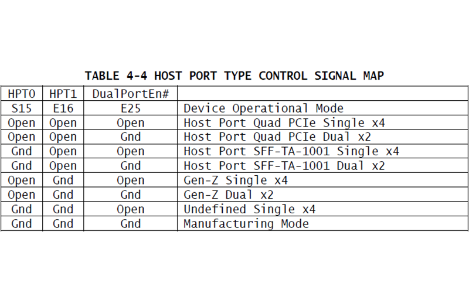Select the Host Port Quad PCIe Single x4 row
Viewport: 469px width, 293px height.
[x=234, y=122]
